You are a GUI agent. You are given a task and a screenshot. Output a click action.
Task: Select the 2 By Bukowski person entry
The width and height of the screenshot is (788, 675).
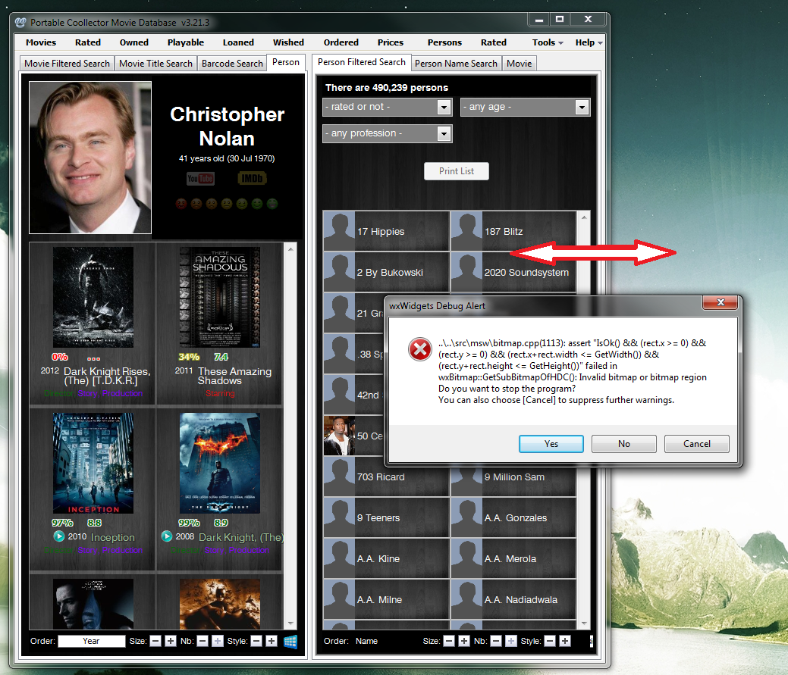pyautogui.click(x=386, y=273)
